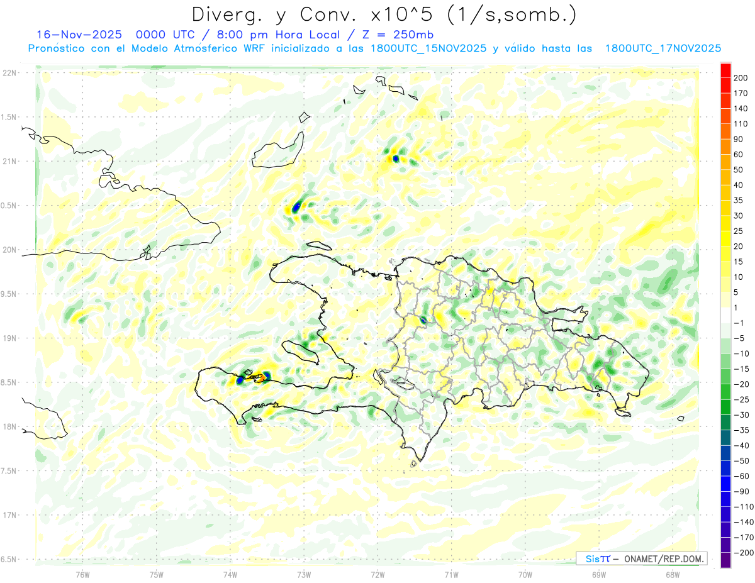Click the blue colorbar swatch between -60 and -90
The width and height of the screenshot is (755, 583).
(725, 484)
